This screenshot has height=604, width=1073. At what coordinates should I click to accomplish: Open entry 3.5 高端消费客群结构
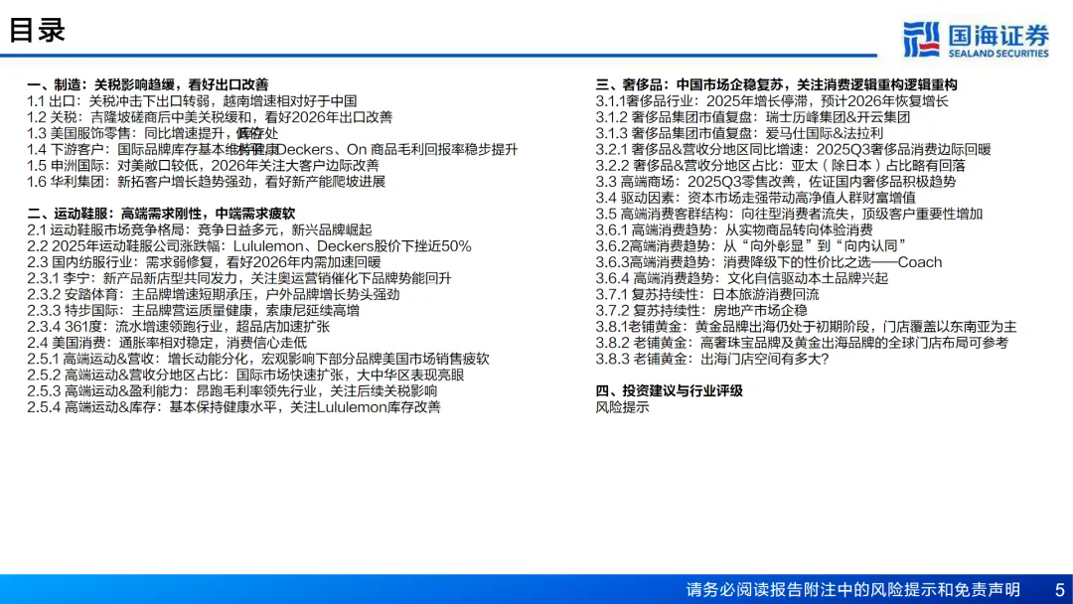789,214
